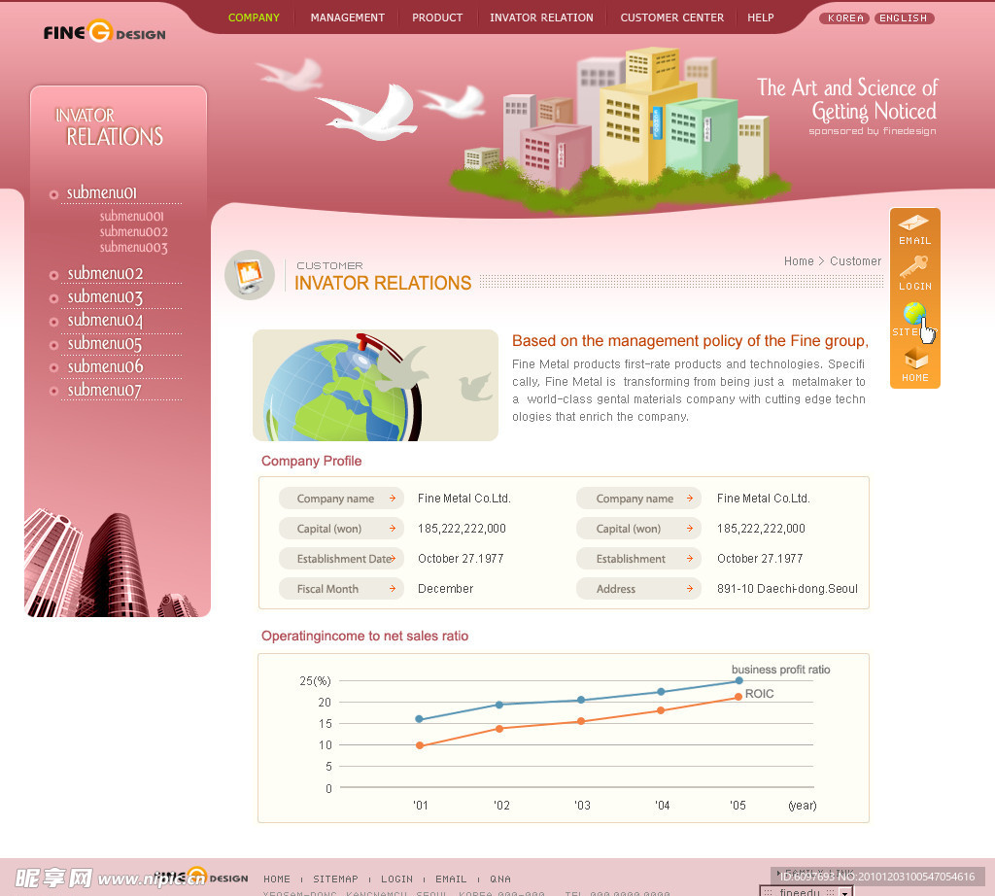Go to the Home box icon
The height and width of the screenshot is (896, 995).
click(915, 359)
